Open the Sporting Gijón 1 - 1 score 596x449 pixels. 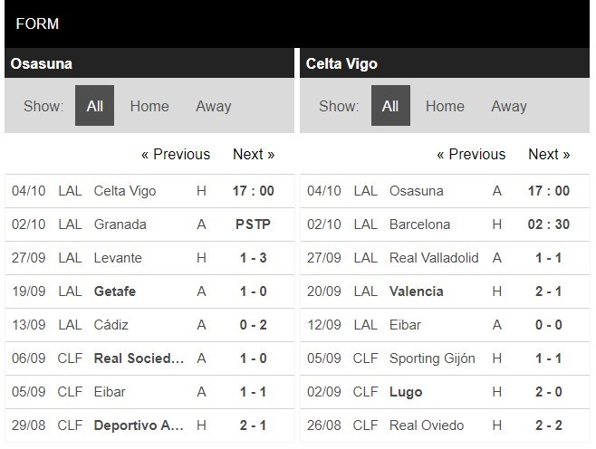click(x=549, y=358)
